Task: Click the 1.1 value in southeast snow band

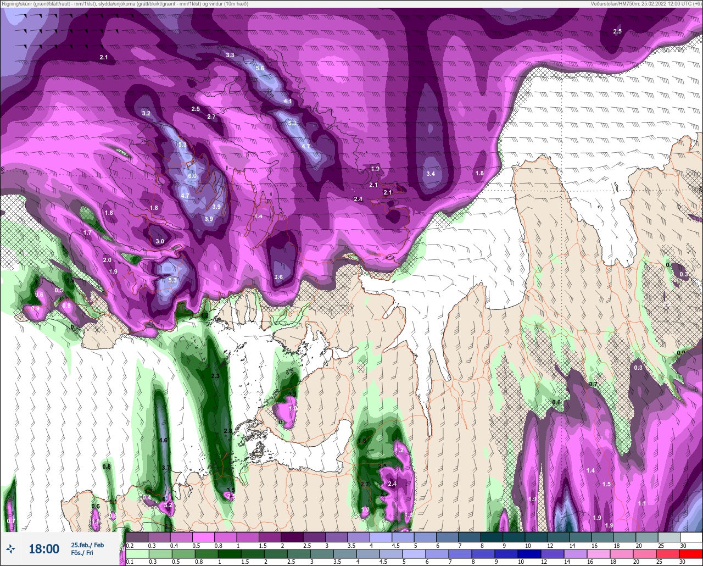Action: pos(642,503)
